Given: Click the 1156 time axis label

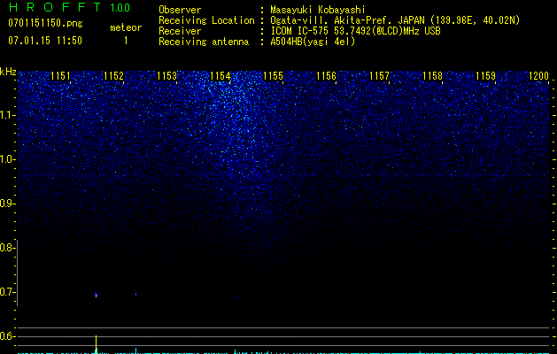Looking at the screenshot, I should (326, 75).
